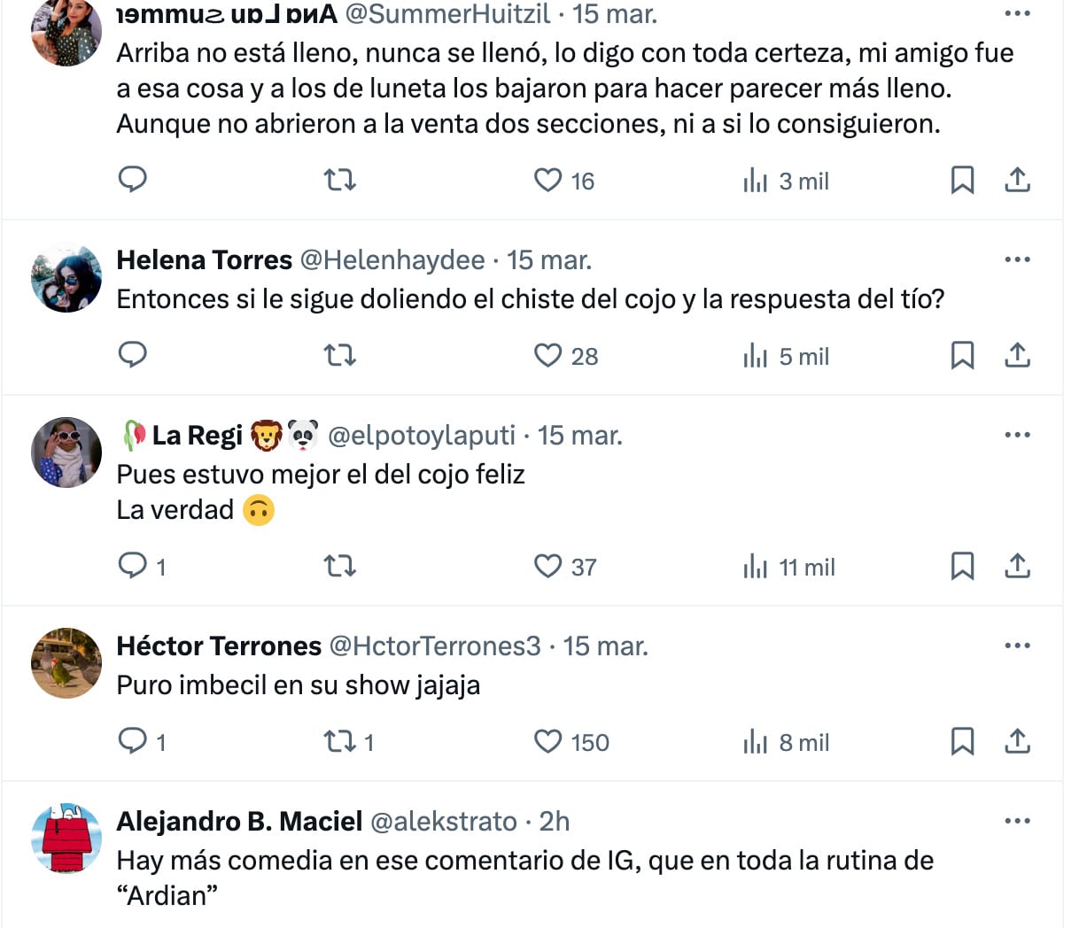The width and height of the screenshot is (1079, 928).
Task: Bookmark La Regi's tweet
Action: click(963, 566)
